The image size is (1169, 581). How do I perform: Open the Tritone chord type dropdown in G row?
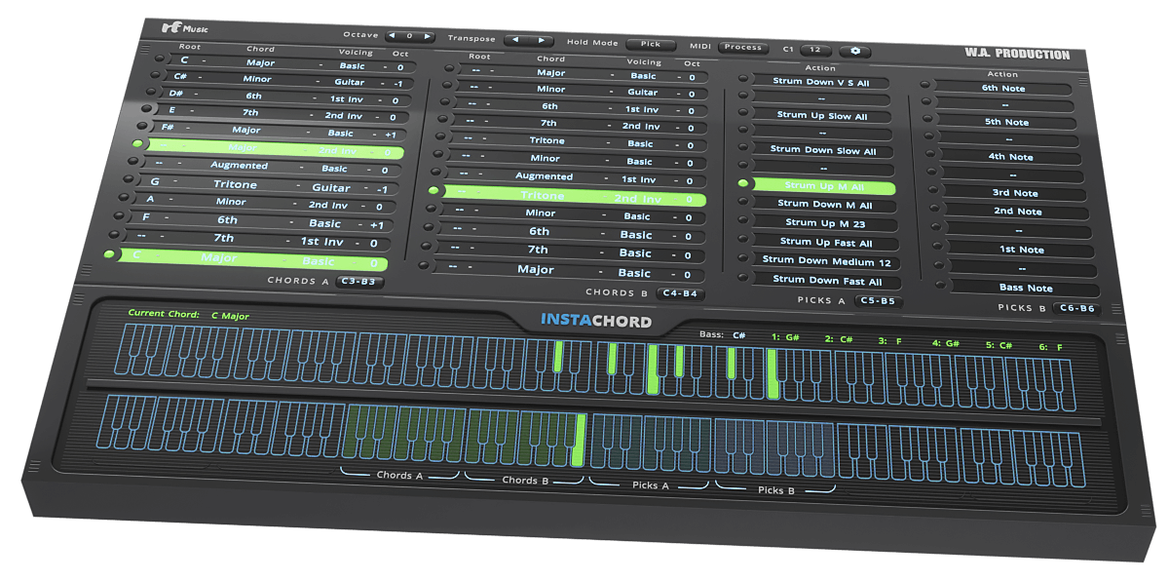coord(236,185)
